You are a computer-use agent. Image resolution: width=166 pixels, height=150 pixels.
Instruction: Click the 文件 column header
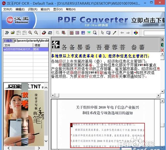18,45
